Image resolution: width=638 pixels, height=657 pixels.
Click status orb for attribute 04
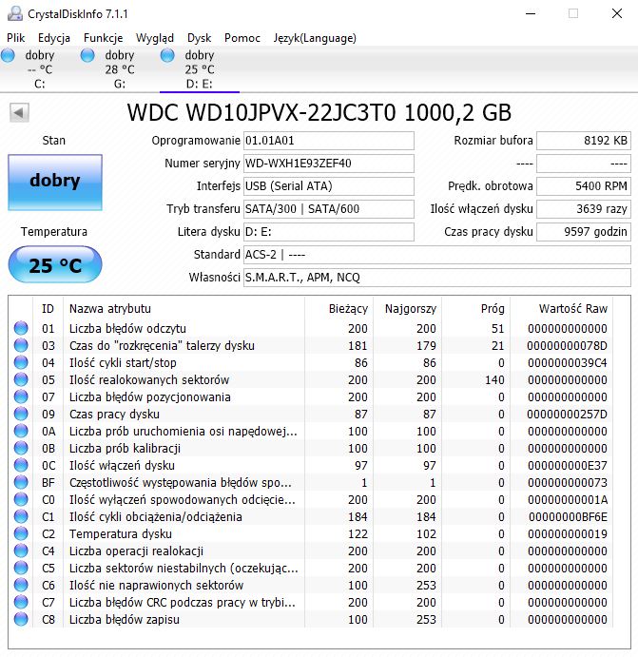tap(21, 362)
